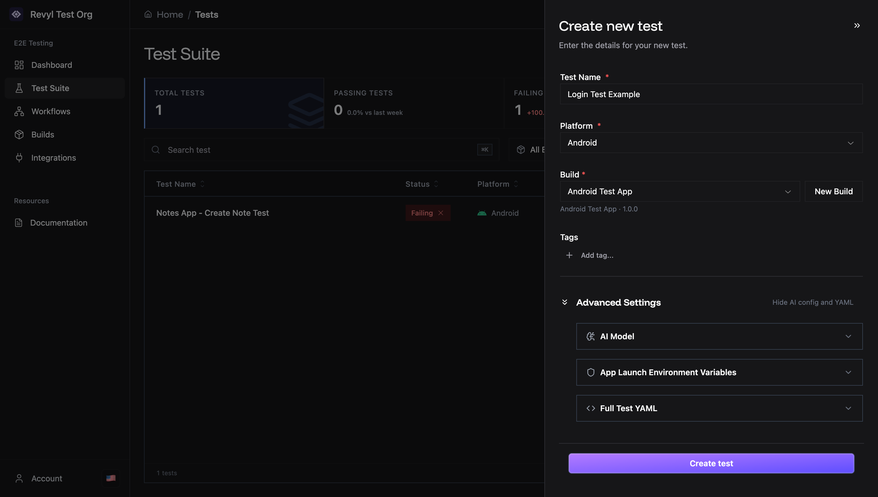Navigate to Tests in the breadcrumb
Image resolution: width=878 pixels, height=497 pixels.
click(206, 14)
